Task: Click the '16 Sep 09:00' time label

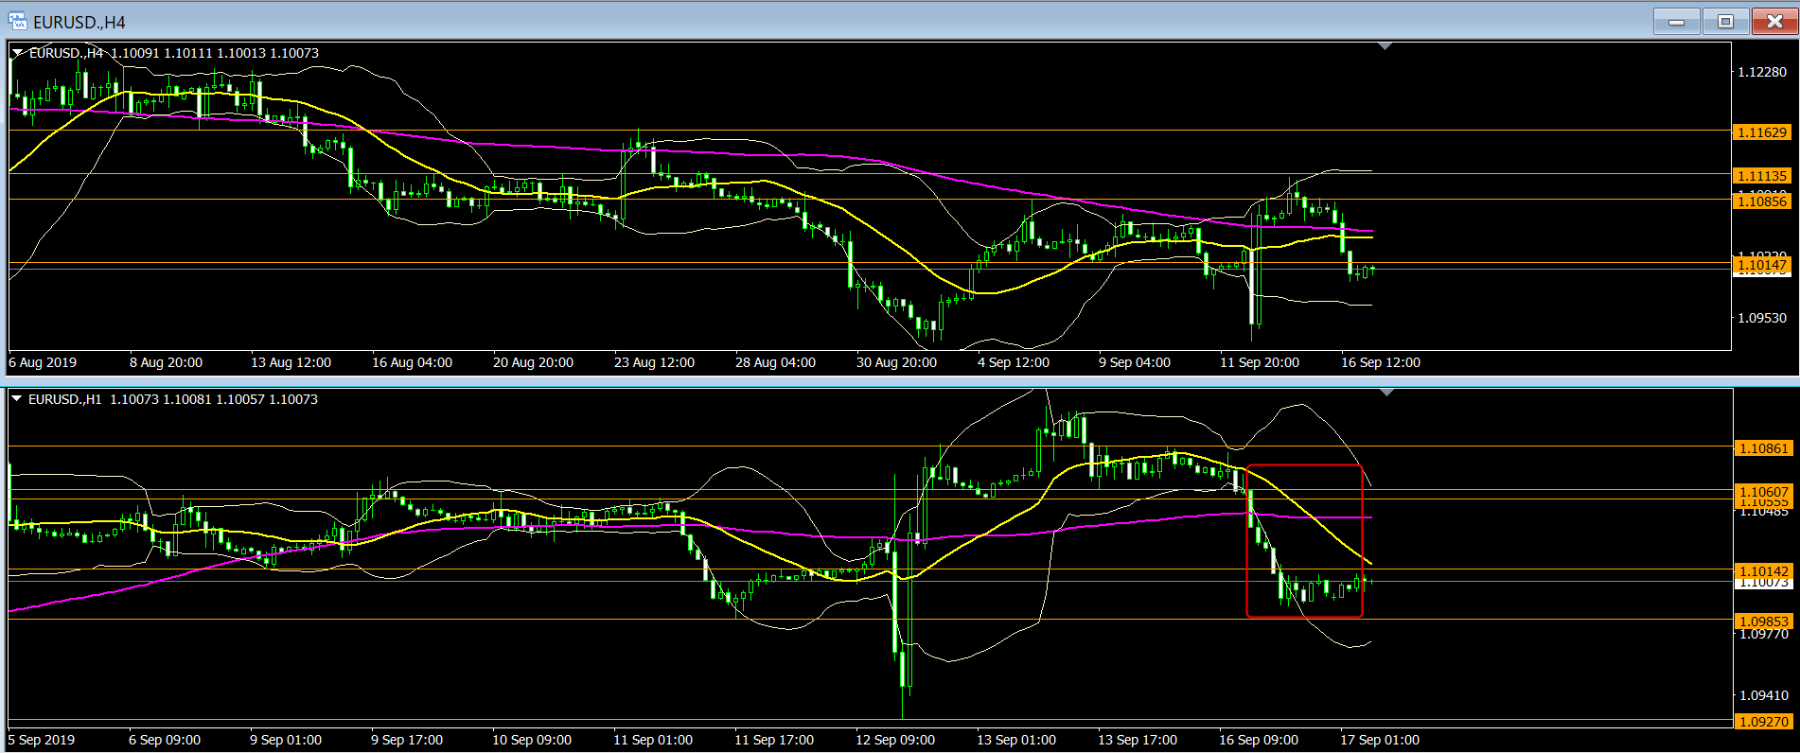Action: 1259,740
